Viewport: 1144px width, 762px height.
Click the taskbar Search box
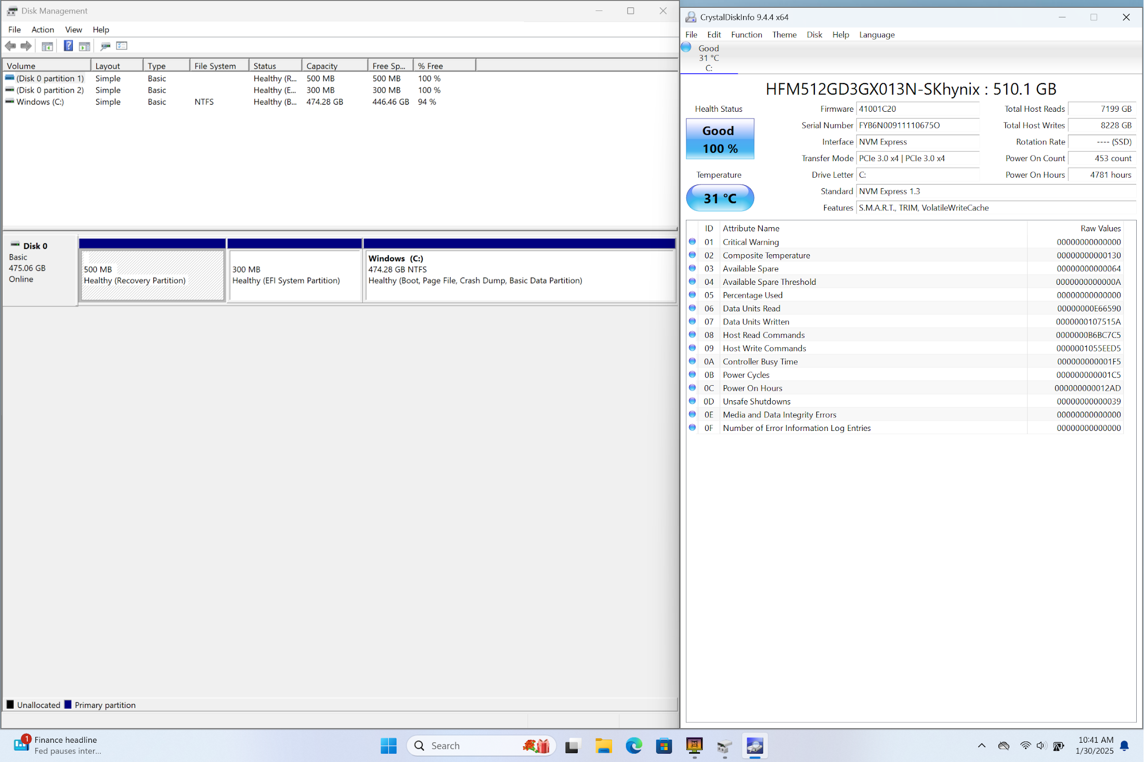[x=481, y=746]
